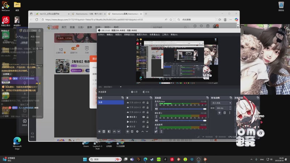The height and width of the screenshot is (163, 290).
Task: Open Edge read aloud icon in address bar
Action: click(166, 20)
